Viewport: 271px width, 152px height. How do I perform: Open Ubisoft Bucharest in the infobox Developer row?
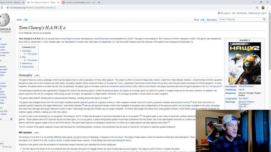coord(246,86)
